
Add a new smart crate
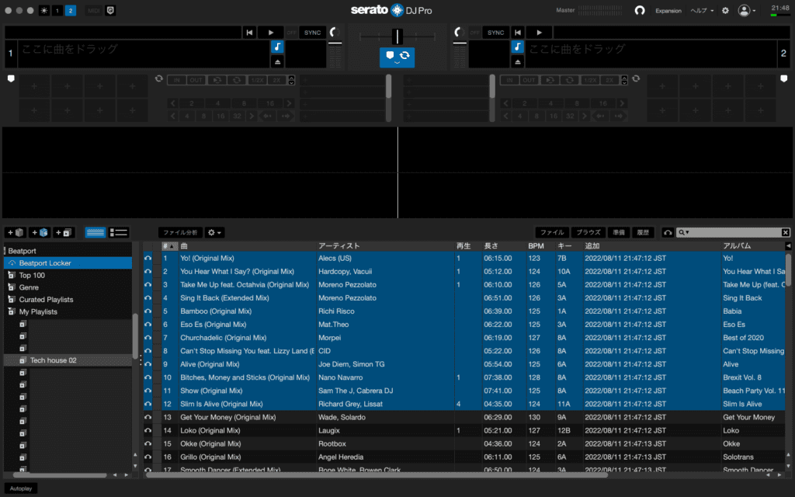(40, 232)
